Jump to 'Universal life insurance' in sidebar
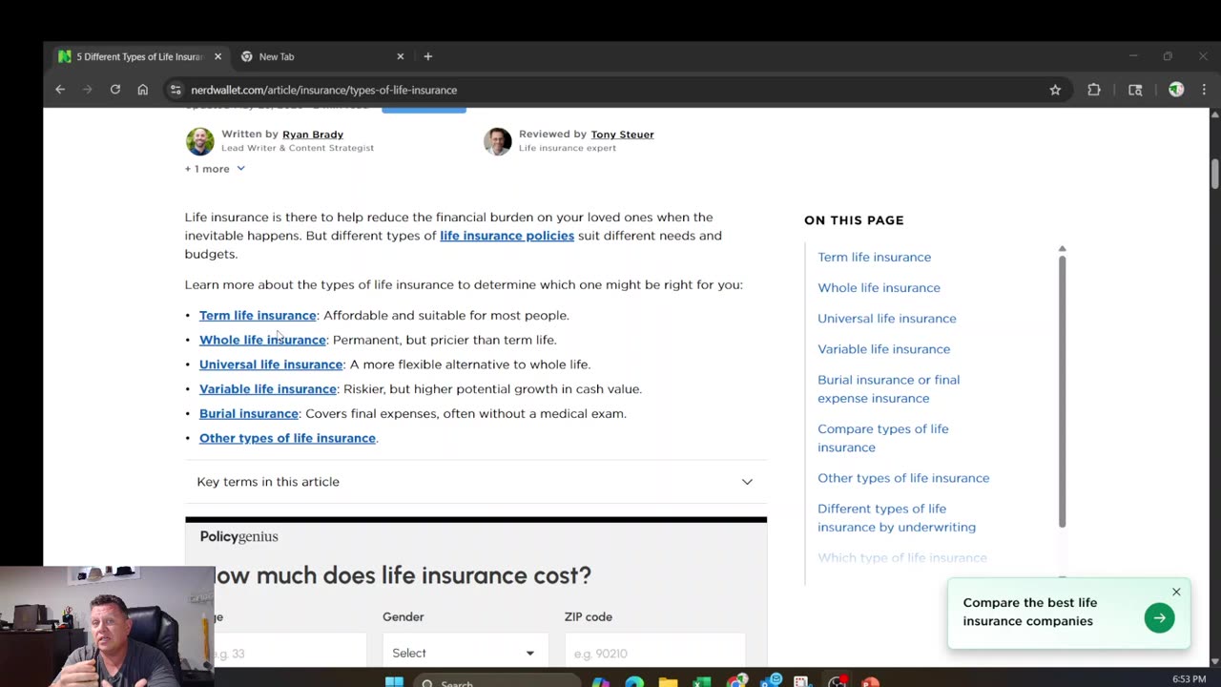Image resolution: width=1221 pixels, height=687 pixels. click(886, 318)
